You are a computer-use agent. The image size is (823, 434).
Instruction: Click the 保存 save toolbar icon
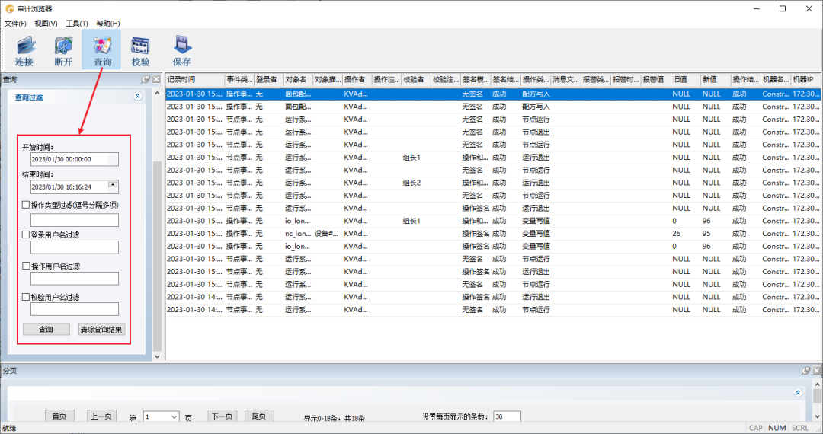181,50
